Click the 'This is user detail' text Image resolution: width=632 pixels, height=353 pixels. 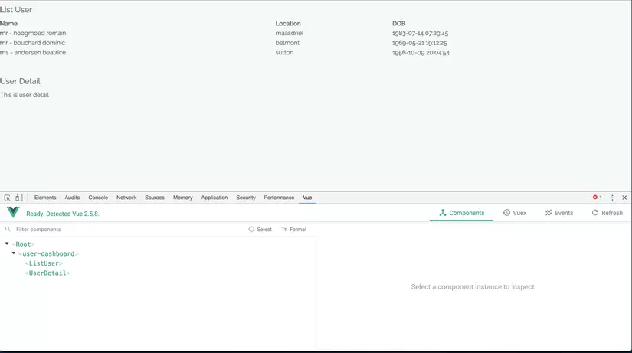coord(25,95)
